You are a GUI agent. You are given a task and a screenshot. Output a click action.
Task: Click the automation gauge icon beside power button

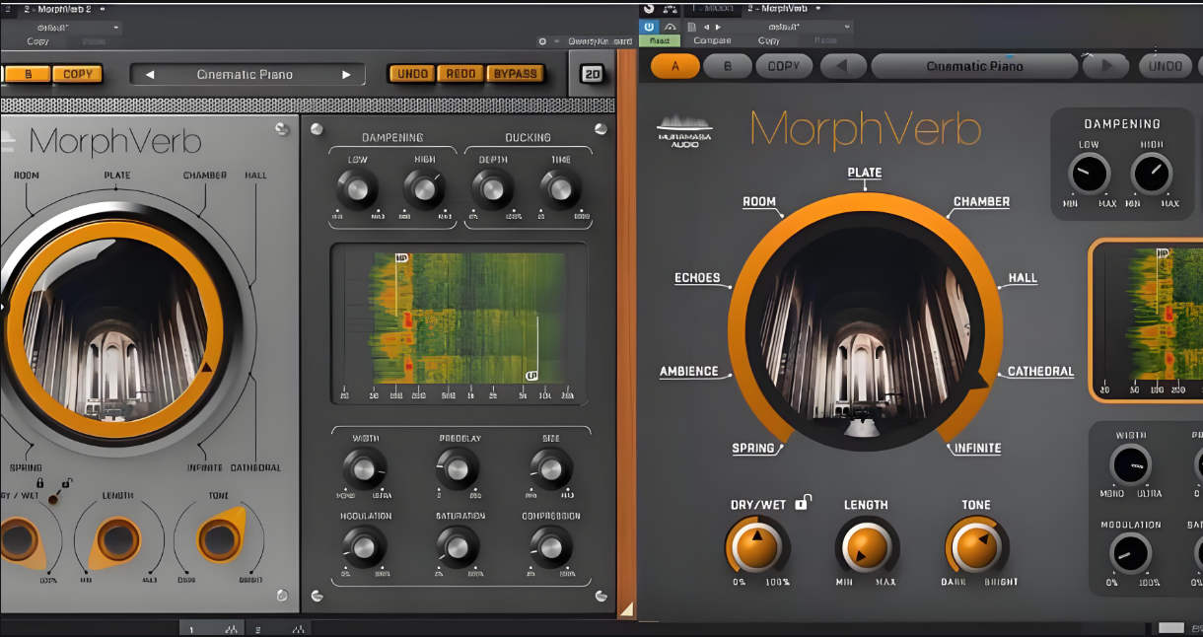671,26
